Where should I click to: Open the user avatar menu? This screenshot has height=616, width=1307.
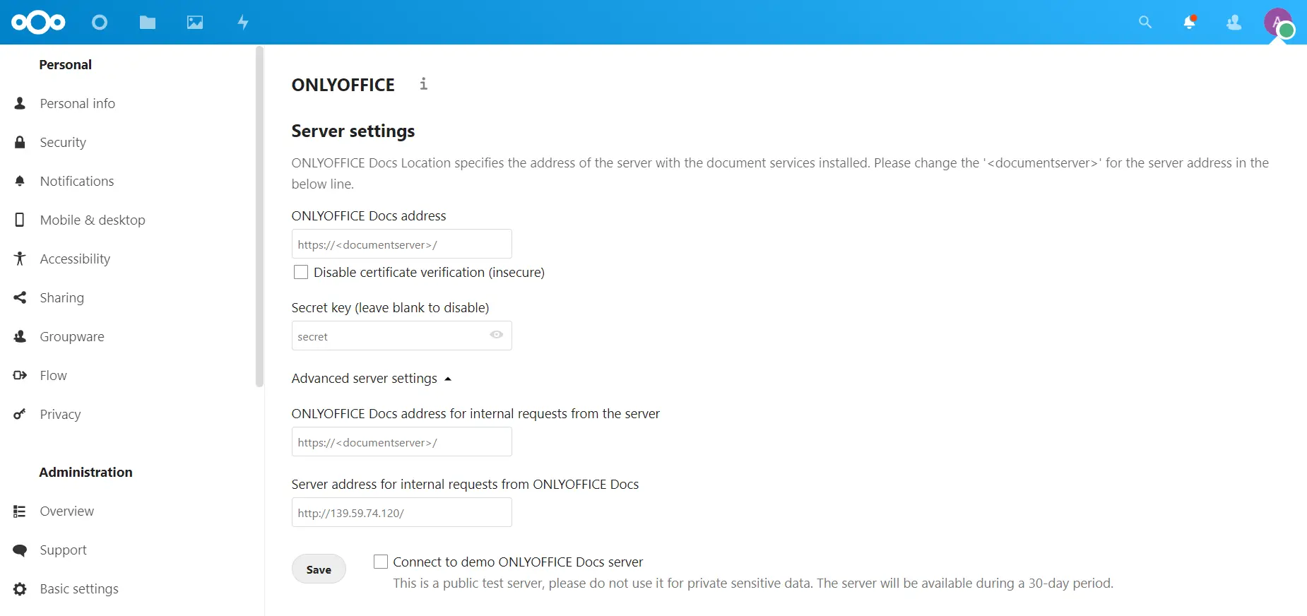point(1278,23)
